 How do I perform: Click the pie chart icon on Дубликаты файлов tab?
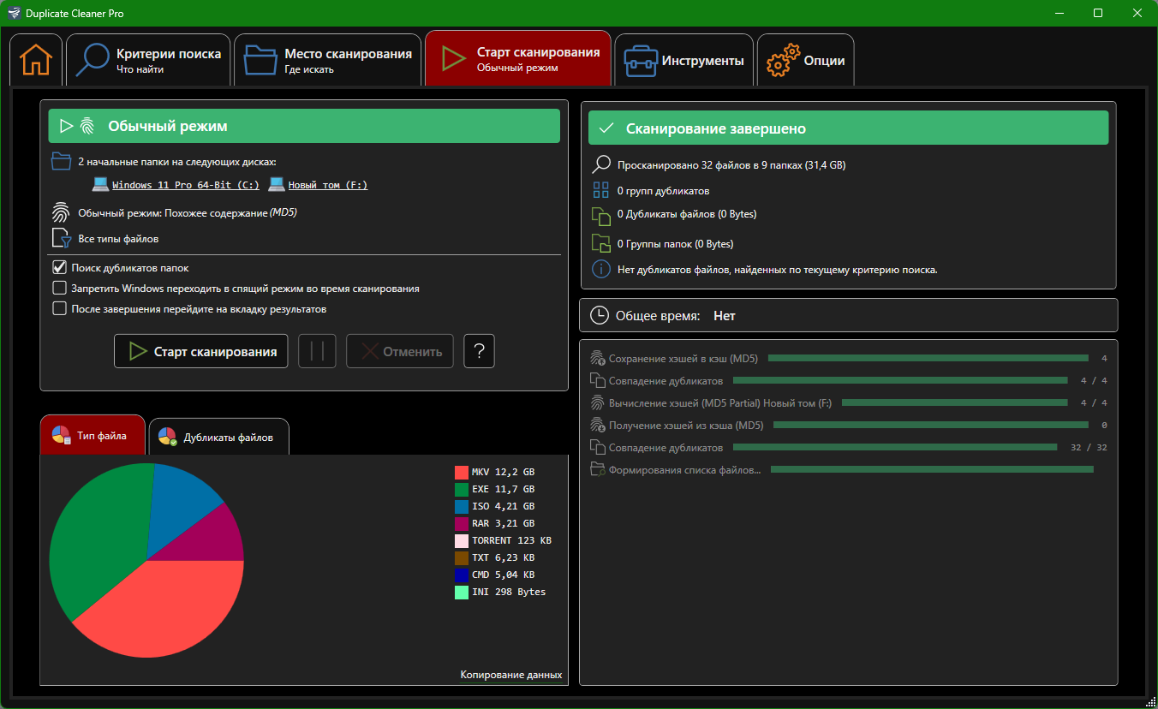pos(168,437)
